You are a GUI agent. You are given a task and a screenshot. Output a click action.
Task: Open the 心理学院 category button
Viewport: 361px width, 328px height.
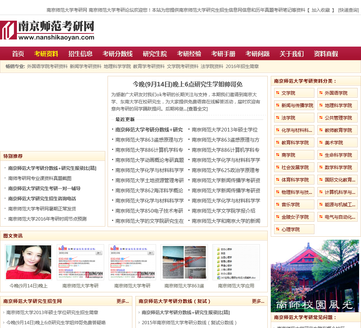[294, 229]
